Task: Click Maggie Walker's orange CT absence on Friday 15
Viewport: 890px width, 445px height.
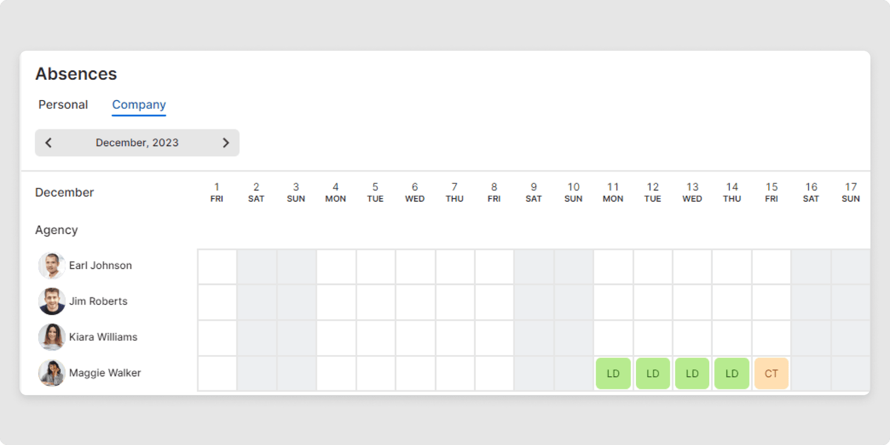Action: pyautogui.click(x=771, y=373)
